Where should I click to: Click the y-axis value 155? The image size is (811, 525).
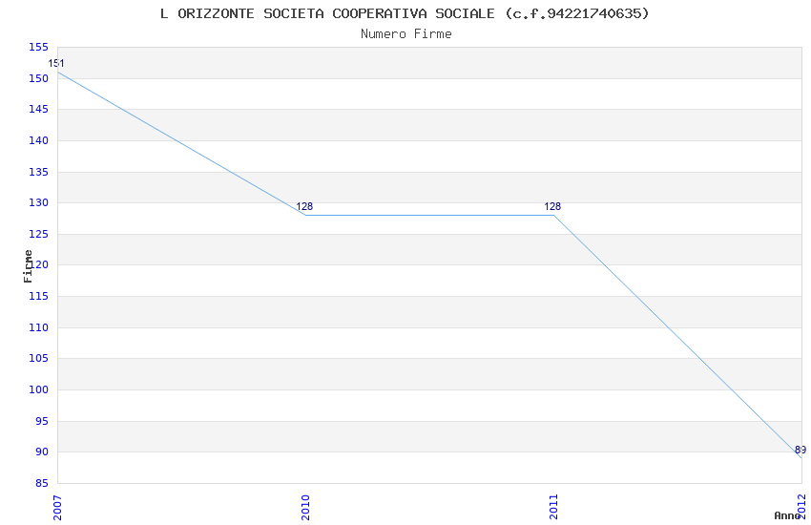coord(38,47)
